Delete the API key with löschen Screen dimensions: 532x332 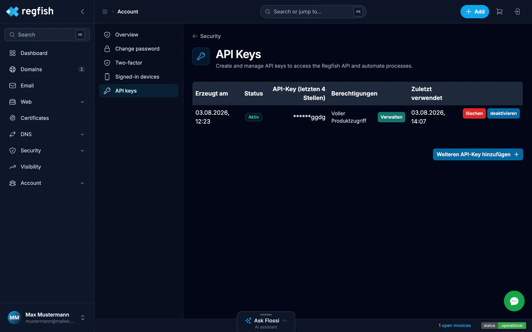coord(474,113)
